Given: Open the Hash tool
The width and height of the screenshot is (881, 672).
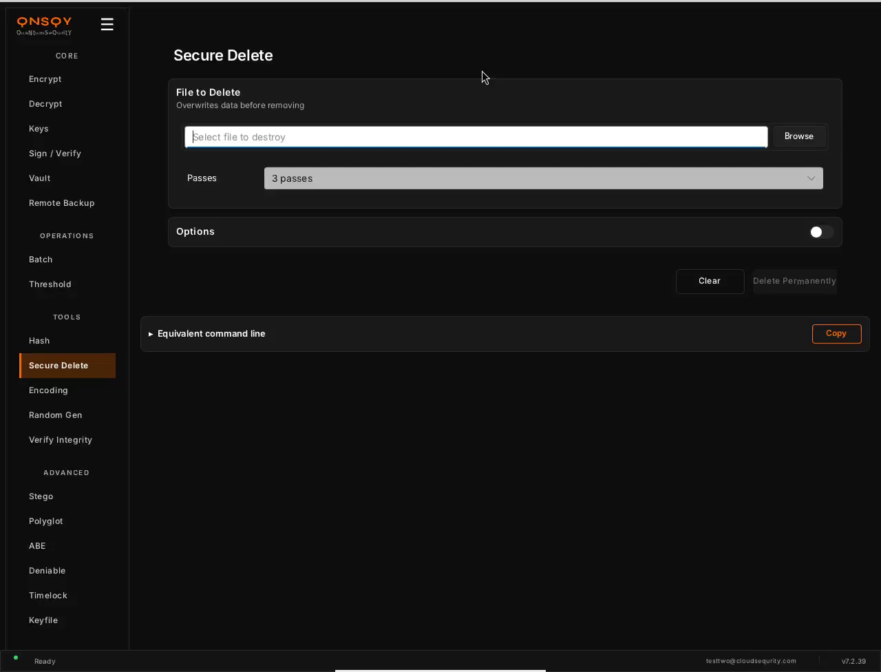Looking at the screenshot, I should tap(67, 341).
